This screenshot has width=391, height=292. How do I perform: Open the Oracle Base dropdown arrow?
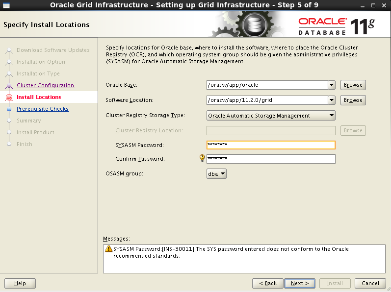pyautogui.click(x=332, y=85)
